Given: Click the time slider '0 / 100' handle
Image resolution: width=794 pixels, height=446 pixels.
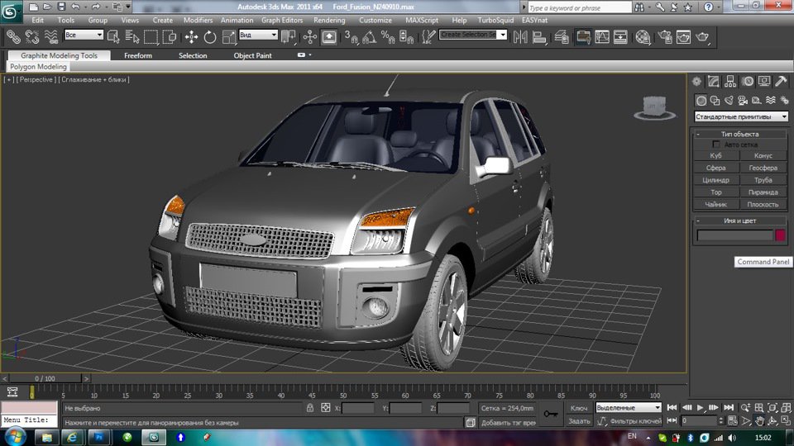Looking at the screenshot, I should pyautogui.click(x=45, y=378).
